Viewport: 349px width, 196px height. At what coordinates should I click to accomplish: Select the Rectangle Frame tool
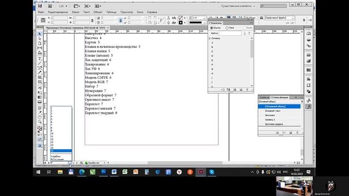pyautogui.click(x=40, y=77)
